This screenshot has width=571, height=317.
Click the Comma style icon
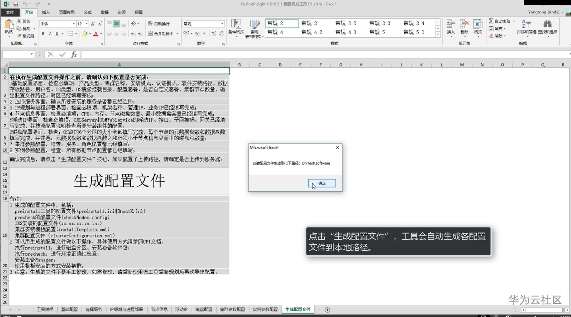pyautogui.click(x=204, y=33)
